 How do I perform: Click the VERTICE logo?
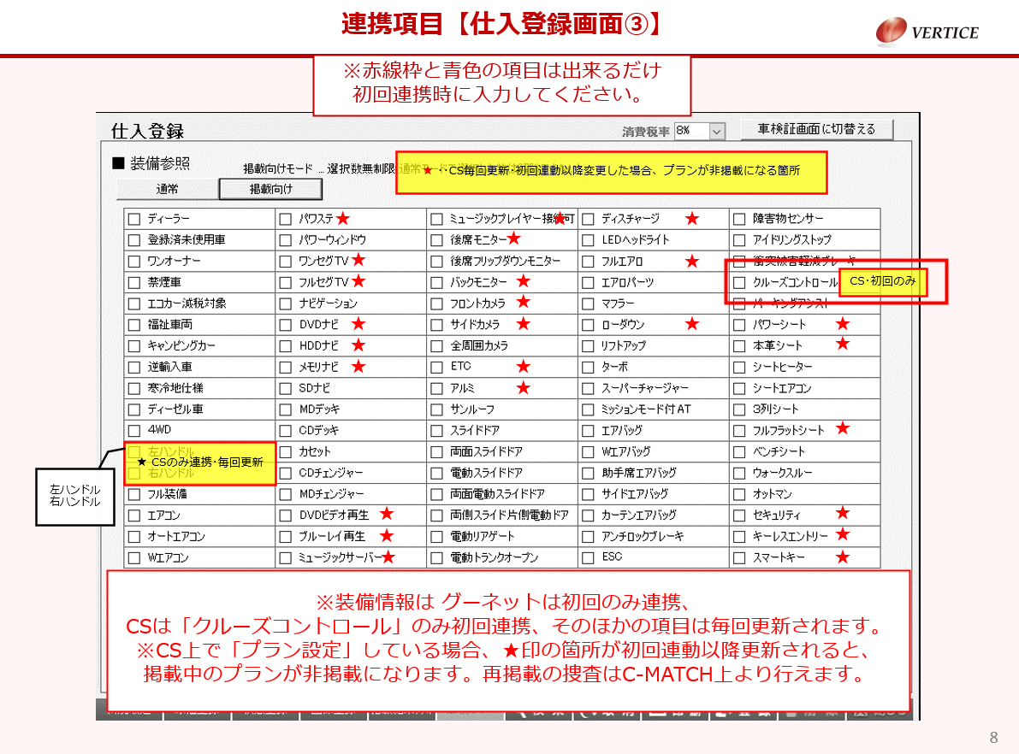click(927, 32)
